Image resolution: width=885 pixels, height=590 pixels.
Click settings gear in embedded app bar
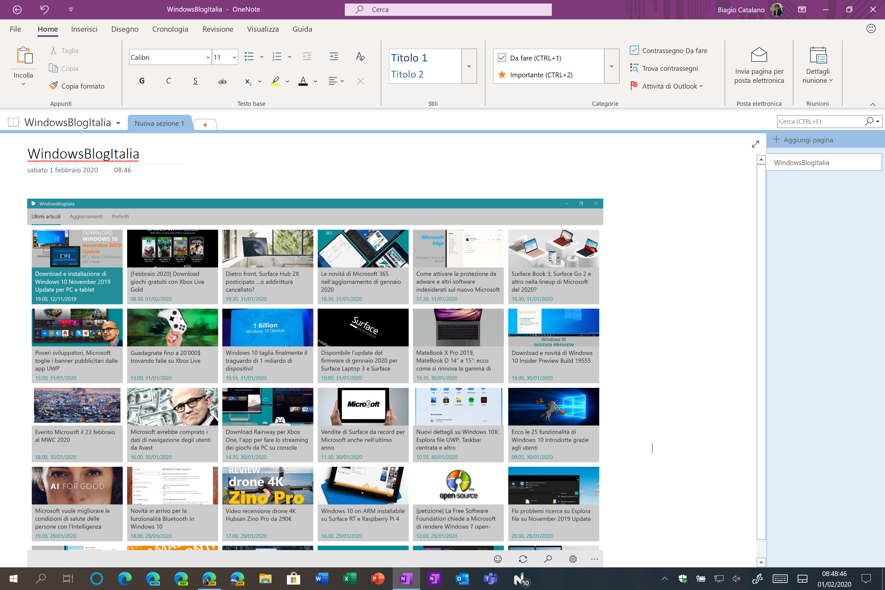click(573, 559)
